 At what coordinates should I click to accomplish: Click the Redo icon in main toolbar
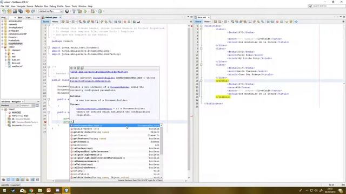tap(33, 11)
